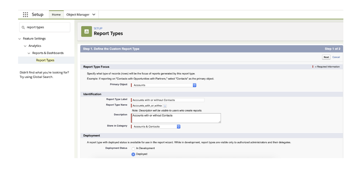The height and width of the screenshot is (171, 362).
Task: Click the Cancel link
Action: pyautogui.click(x=336, y=57)
